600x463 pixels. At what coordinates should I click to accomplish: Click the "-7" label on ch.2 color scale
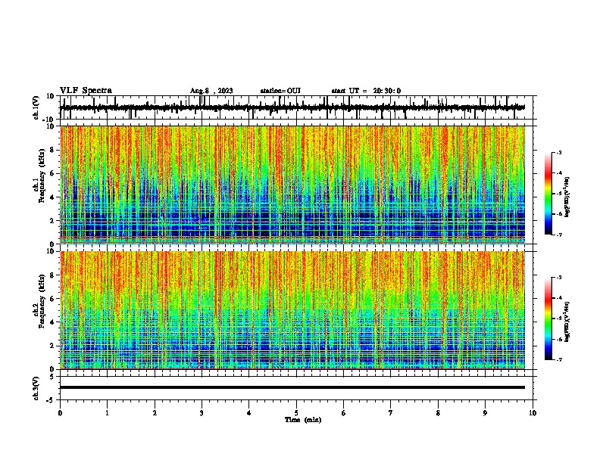559,360
